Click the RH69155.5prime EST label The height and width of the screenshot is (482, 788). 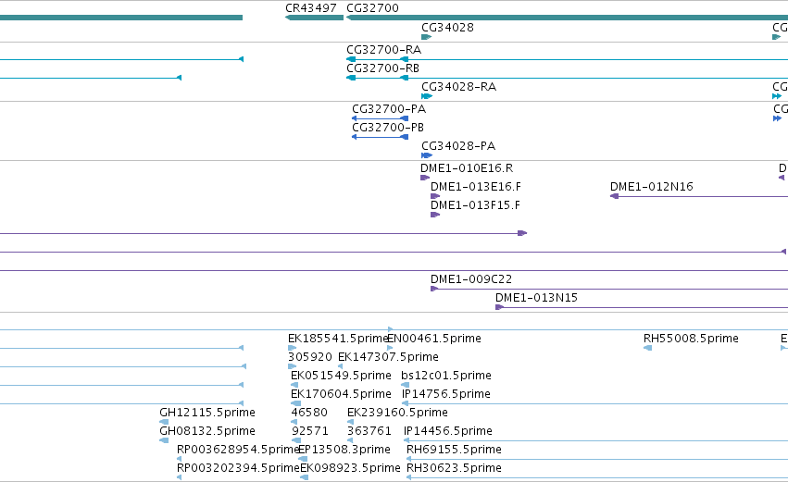454,450
